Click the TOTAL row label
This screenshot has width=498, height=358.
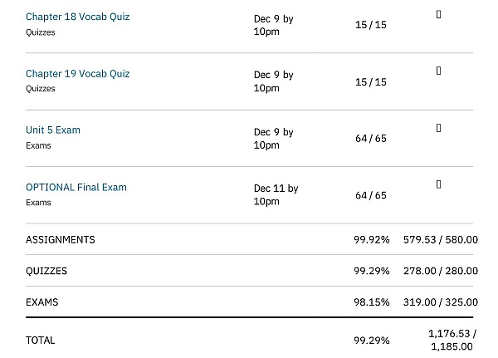pyautogui.click(x=40, y=340)
